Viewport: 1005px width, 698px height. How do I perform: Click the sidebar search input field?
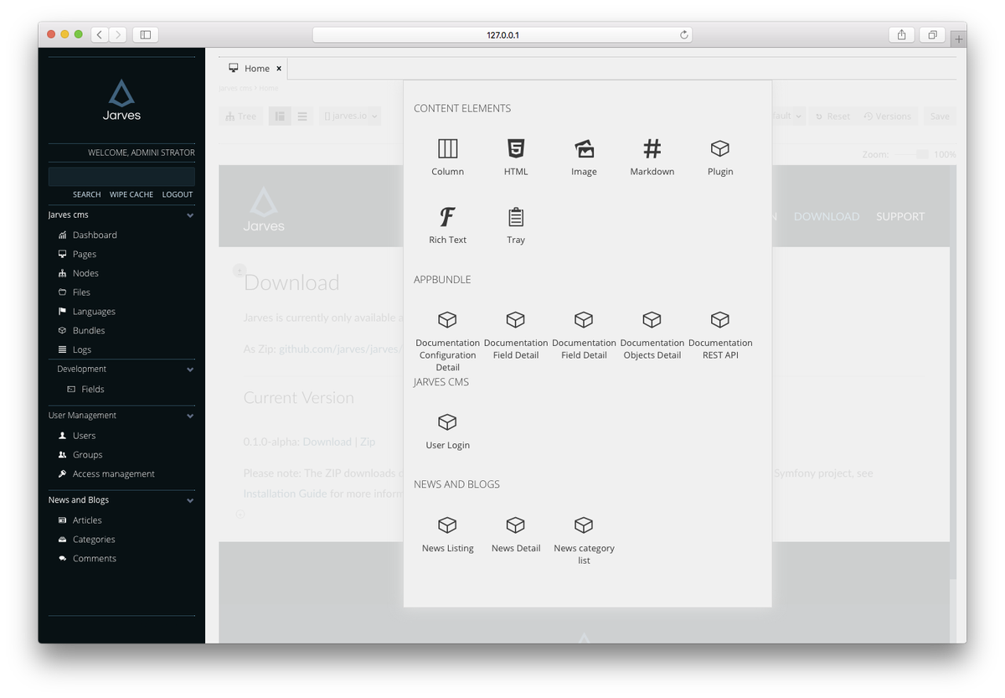(x=121, y=177)
